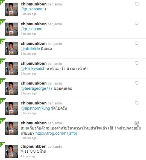Open @apathornRung mention link

click(x=35, y=108)
